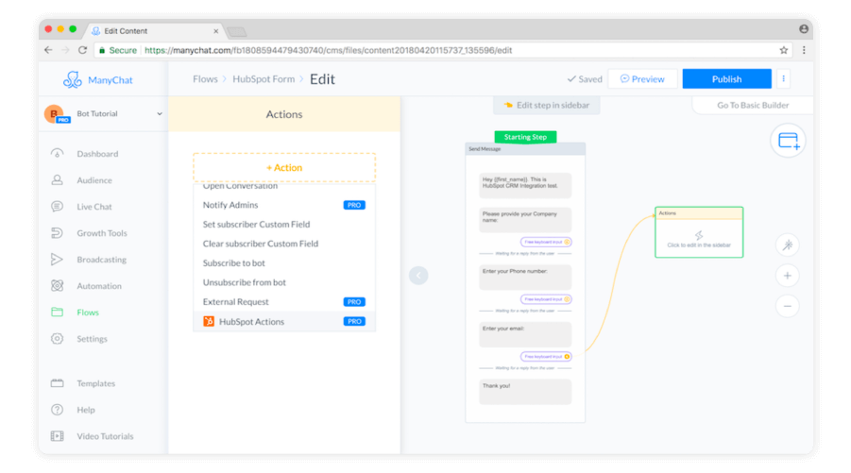Open the Settings gear icon

(57, 339)
